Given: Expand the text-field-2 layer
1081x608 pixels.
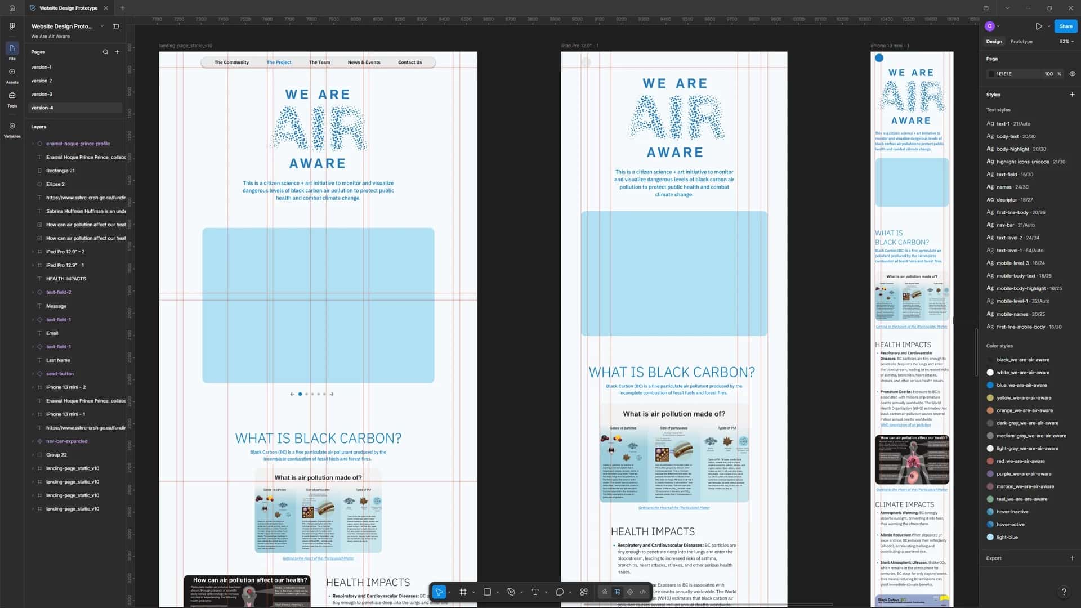Looking at the screenshot, I should (x=33, y=292).
